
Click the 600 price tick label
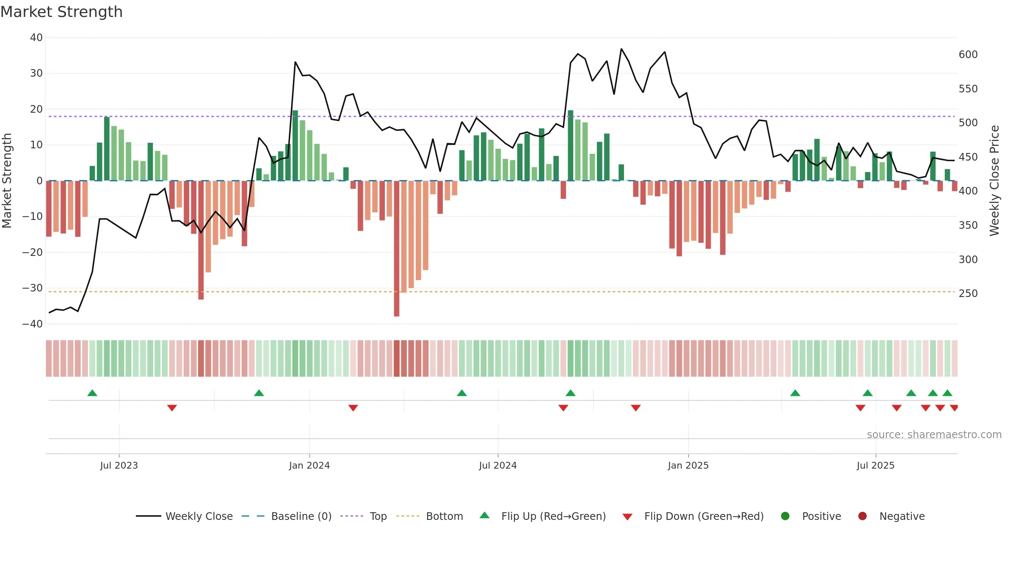(968, 55)
